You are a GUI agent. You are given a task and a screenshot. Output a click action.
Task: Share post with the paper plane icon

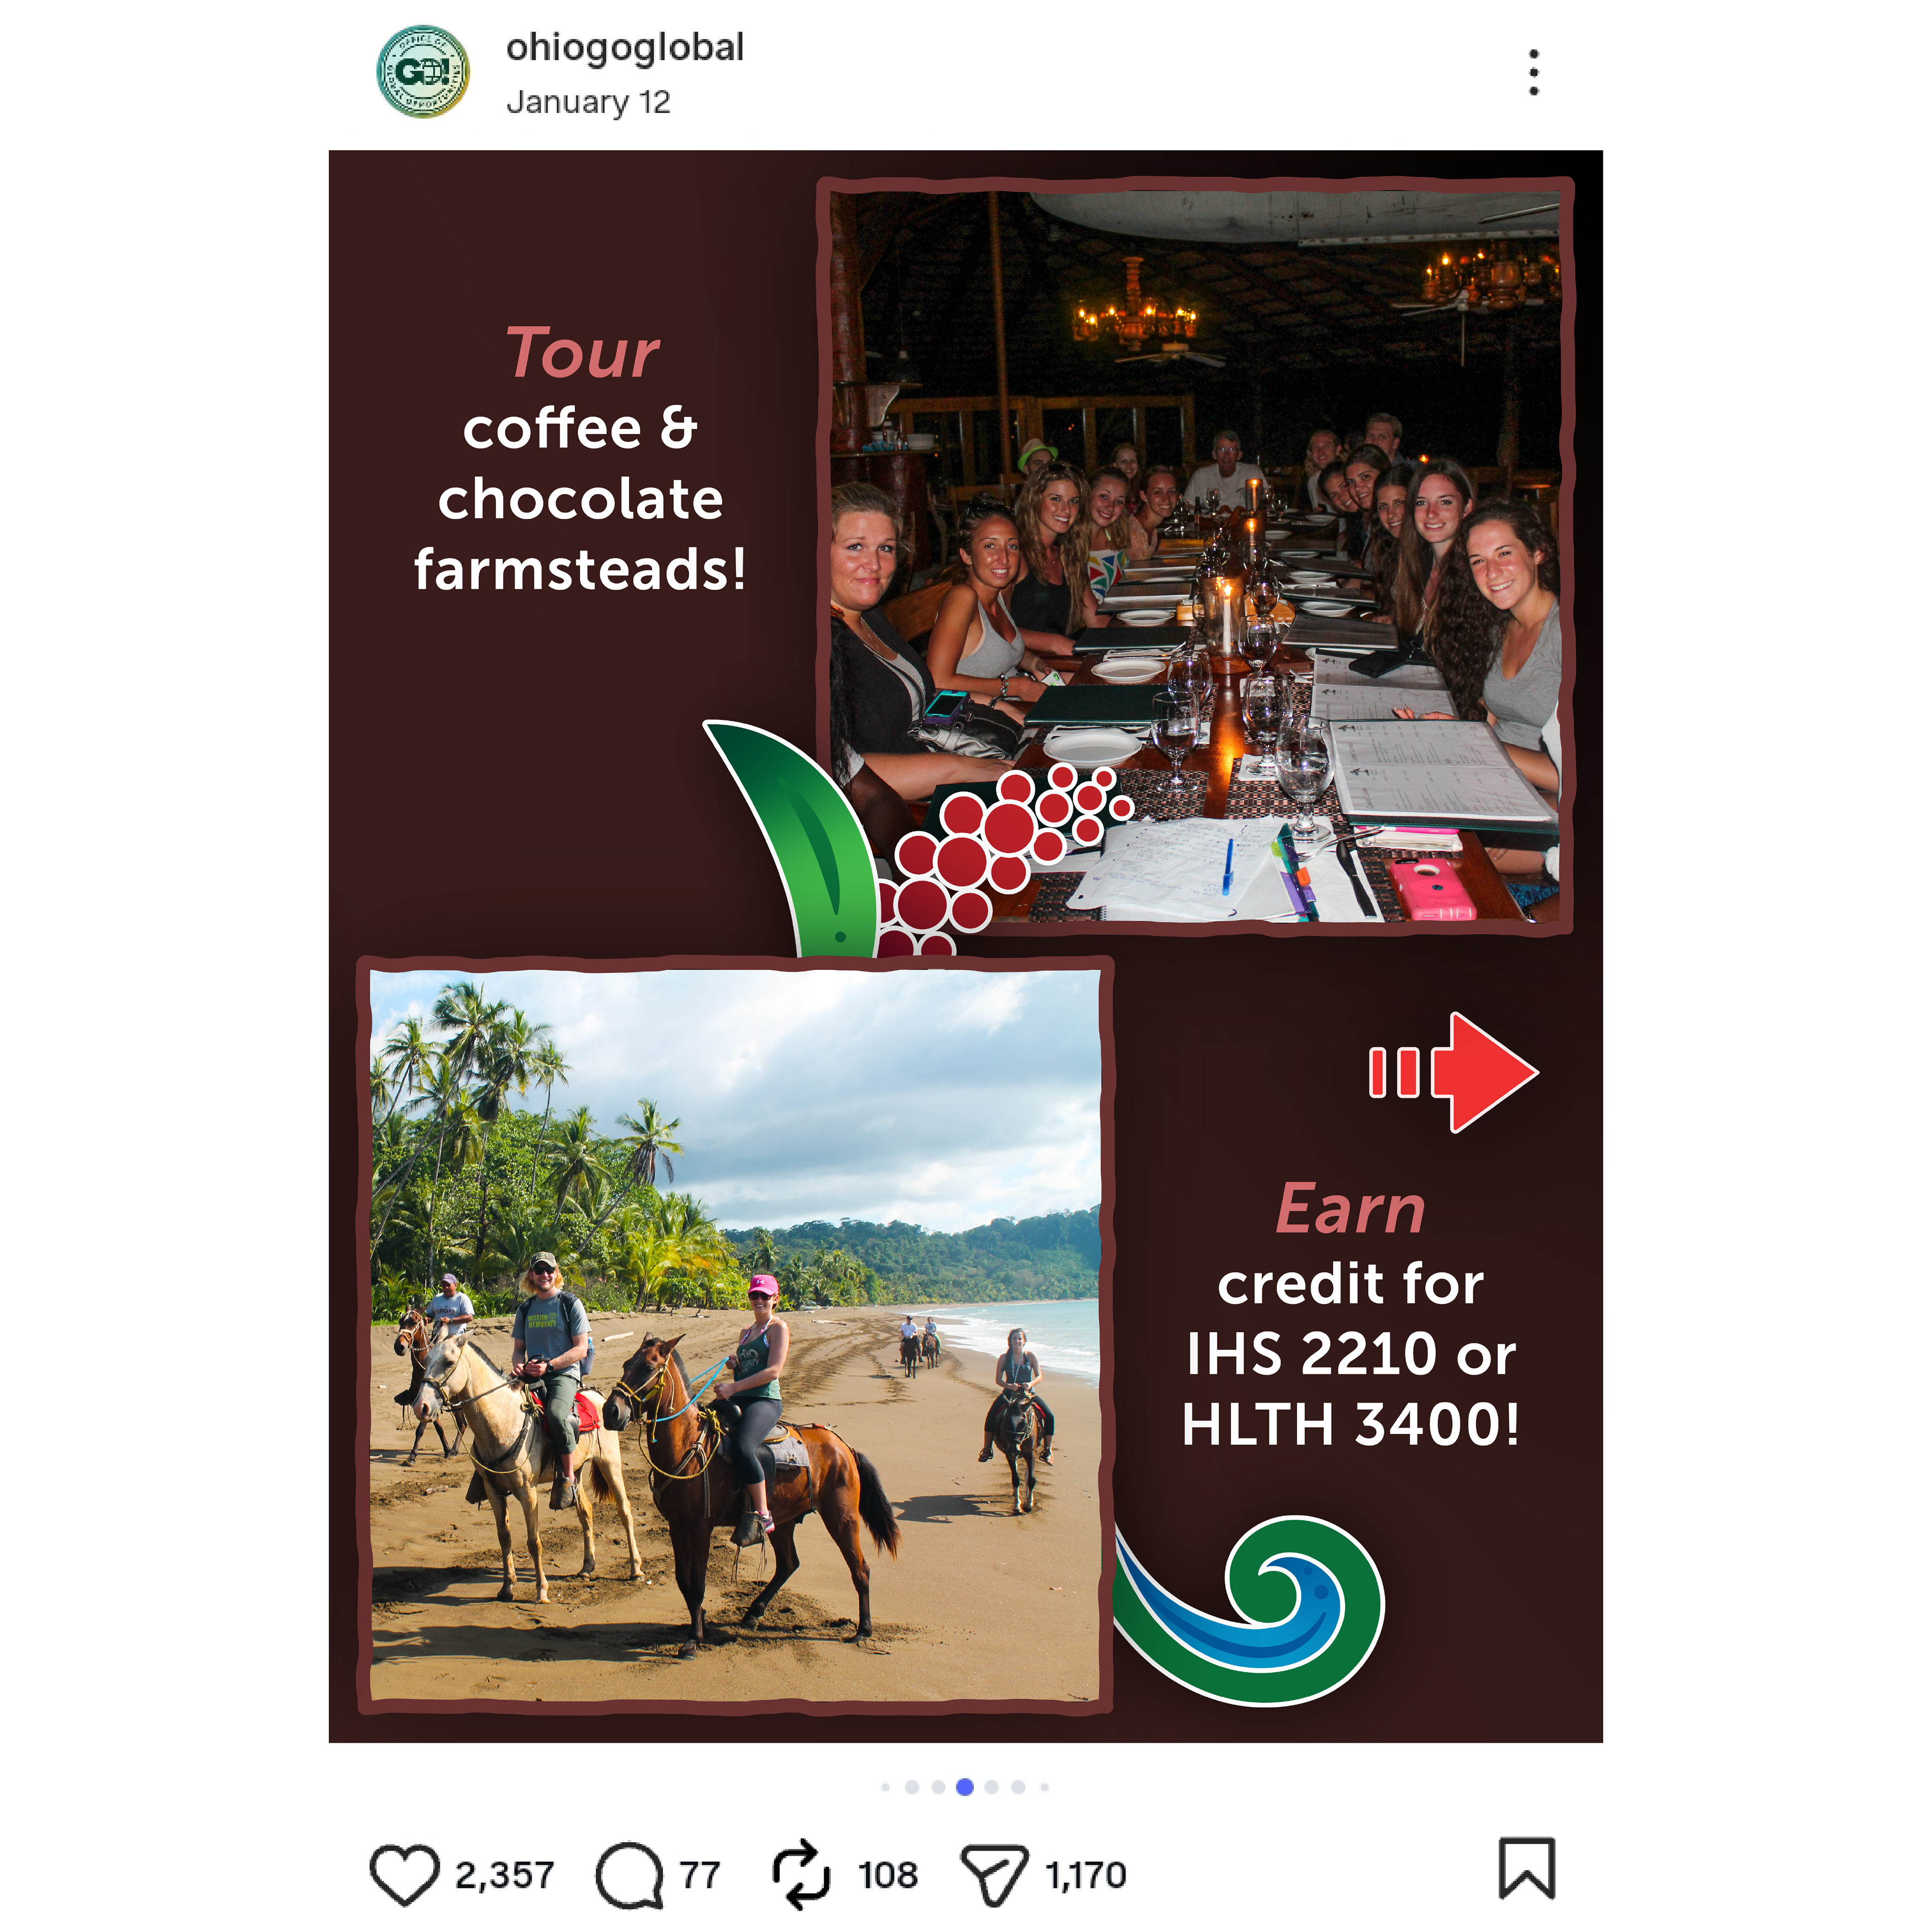pos(994,1875)
